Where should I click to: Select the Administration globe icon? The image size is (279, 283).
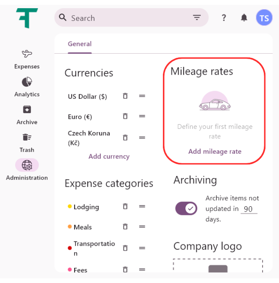click(x=27, y=165)
